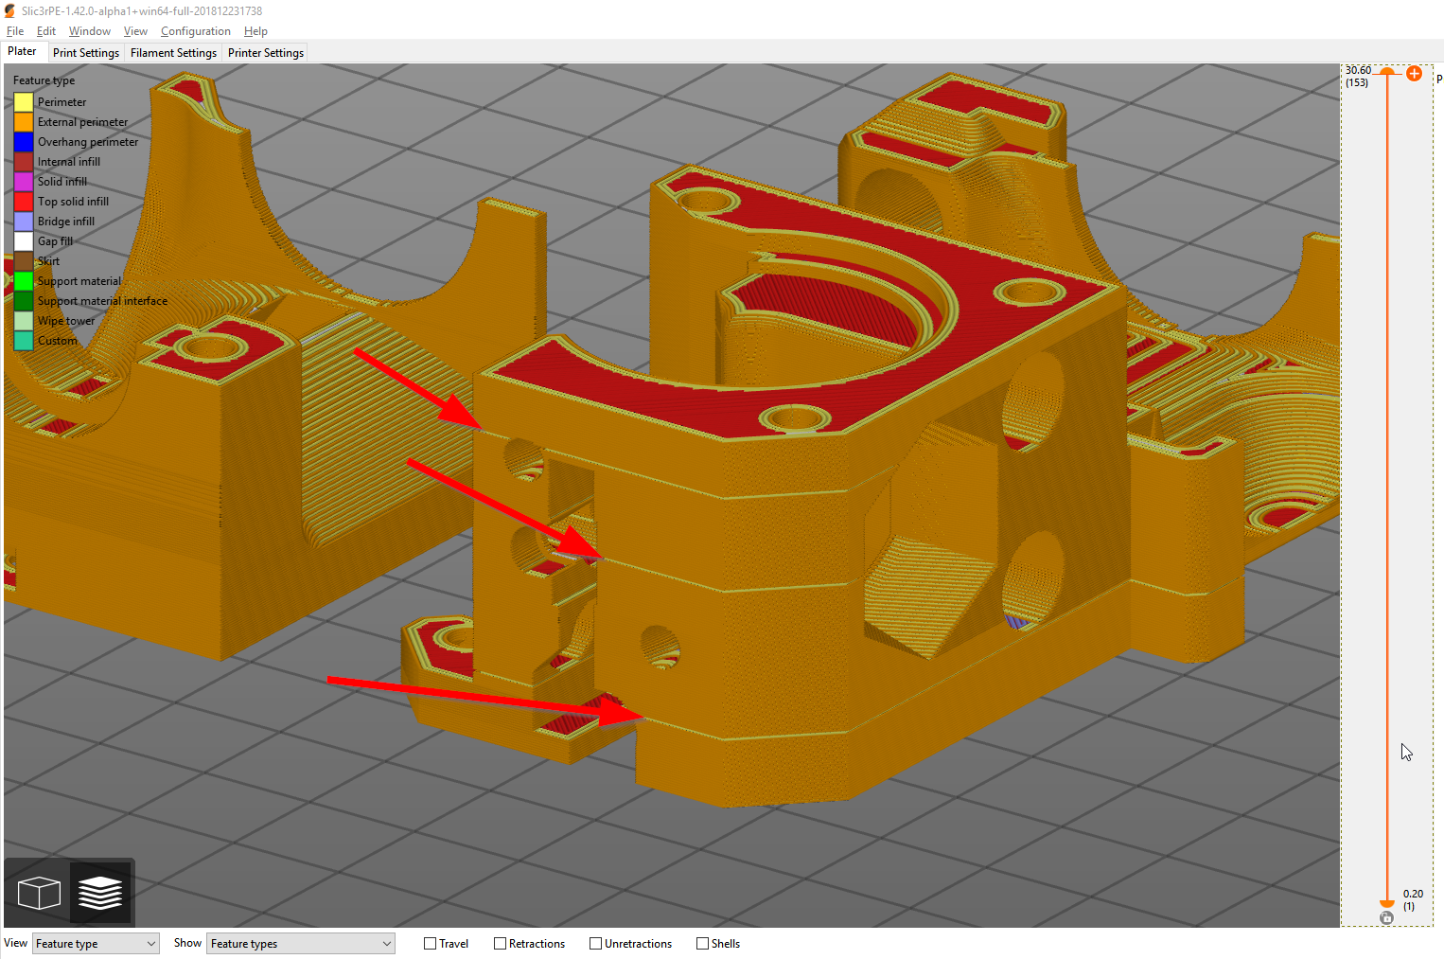Screen dimensions: 1444x959
Task: Click the upper layer slider handle at 30.60
Action: click(1387, 72)
